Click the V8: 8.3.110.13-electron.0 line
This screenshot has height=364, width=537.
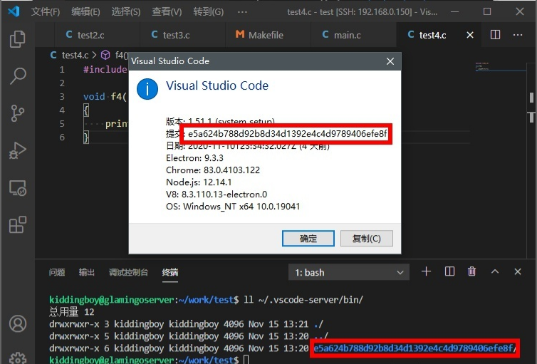coord(217,194)
